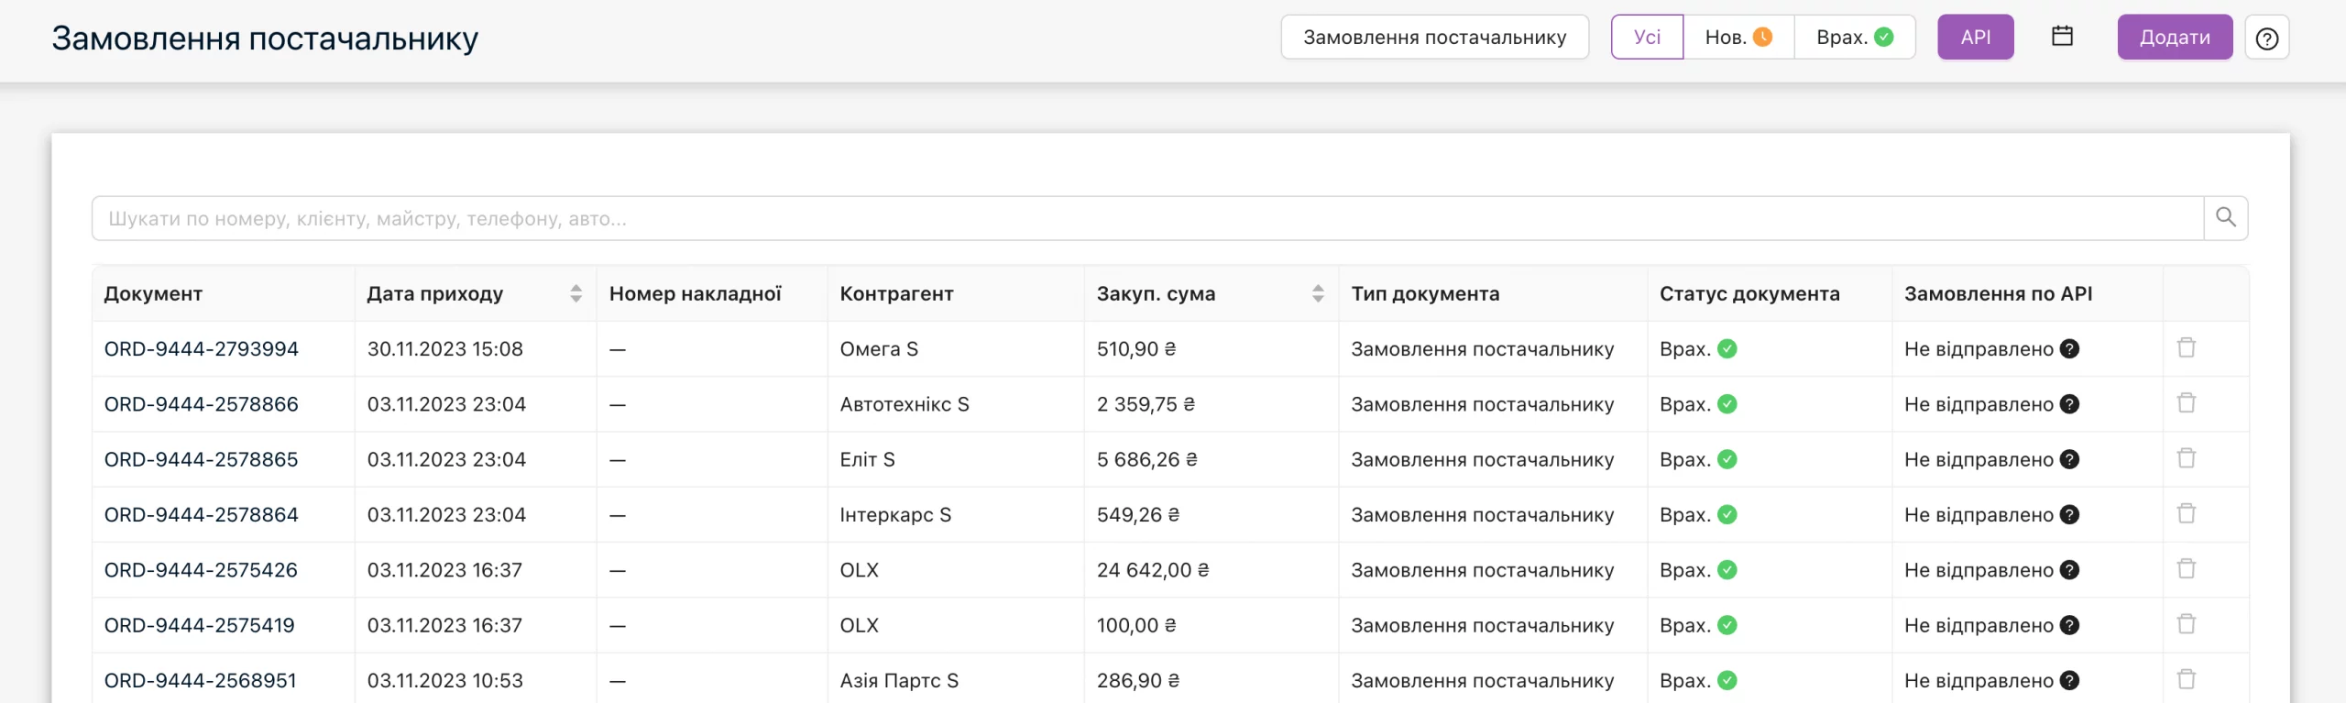Open document ORD-9444-2578866
Screen dimensions: 2346x703
click(202, 404)
